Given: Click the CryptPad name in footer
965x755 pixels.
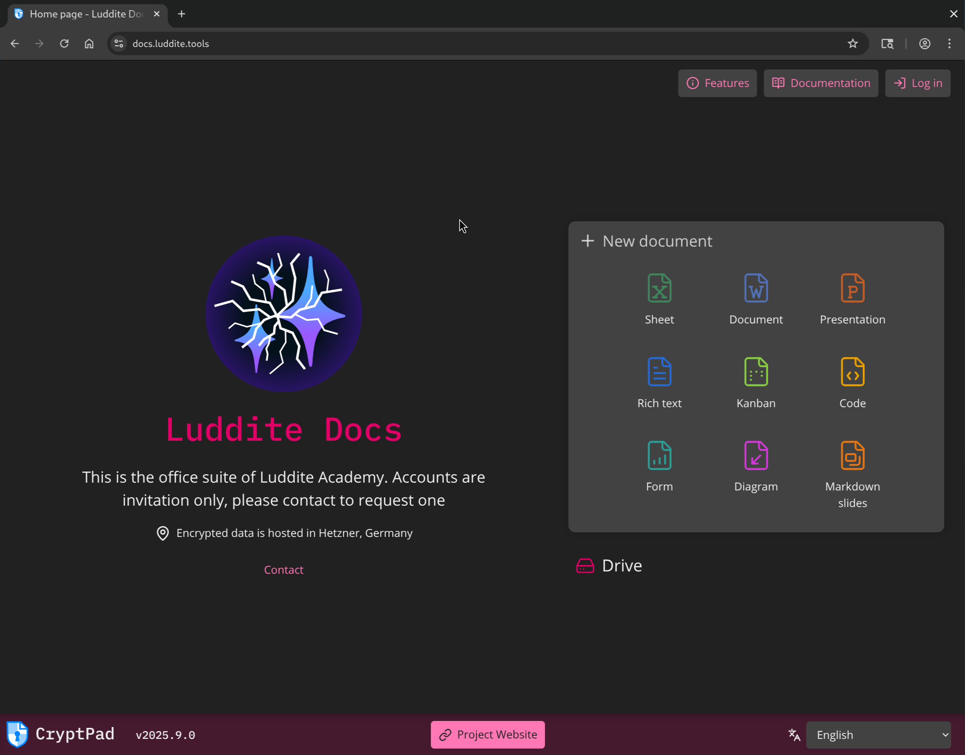Looking at the screenshot, I should point(75,734).
